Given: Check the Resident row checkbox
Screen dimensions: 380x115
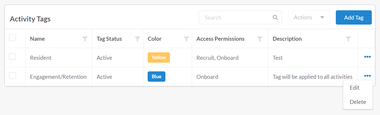Looking at the screenshot, I should pyautogui.click(x=12, y=56).
